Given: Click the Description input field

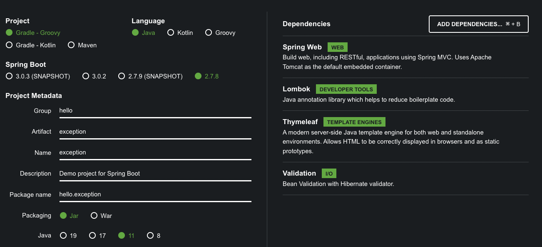Looking at the screenshot, I should (155, 174).
